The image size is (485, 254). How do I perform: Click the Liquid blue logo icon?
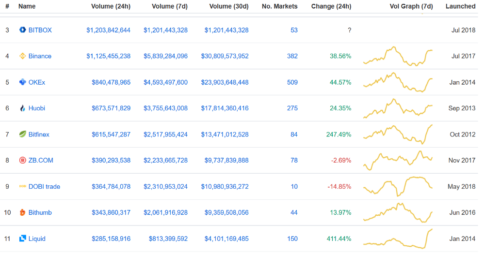22,239
